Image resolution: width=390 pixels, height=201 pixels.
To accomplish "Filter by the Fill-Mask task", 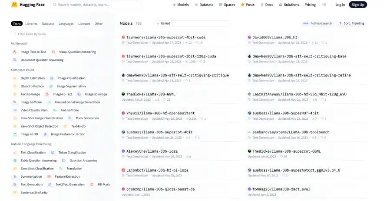I will [100, 185].
